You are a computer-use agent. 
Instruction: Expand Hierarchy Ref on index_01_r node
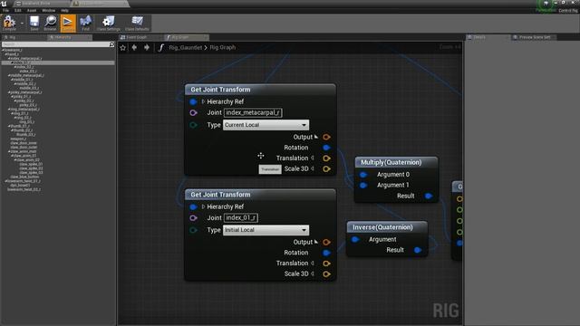[203, 206]
